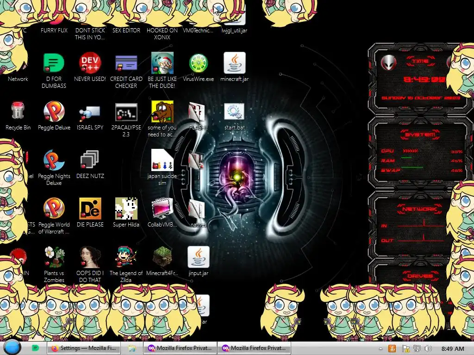Click the Start orb button

click(12, 348)
